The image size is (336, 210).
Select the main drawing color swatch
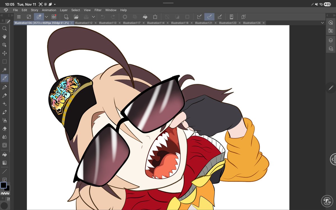pyautogui.click(x=3, y=185)
